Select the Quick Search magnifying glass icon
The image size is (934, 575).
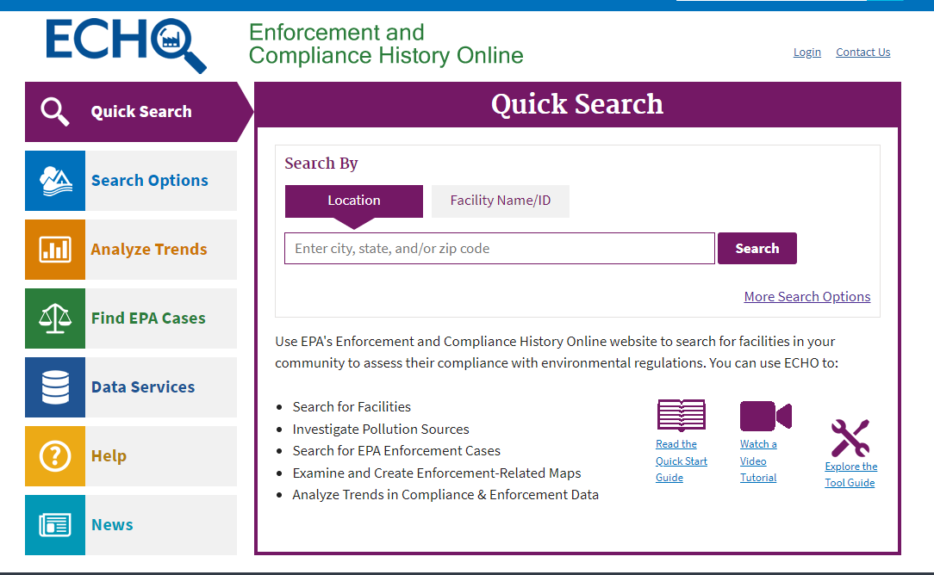click(54, 111)
